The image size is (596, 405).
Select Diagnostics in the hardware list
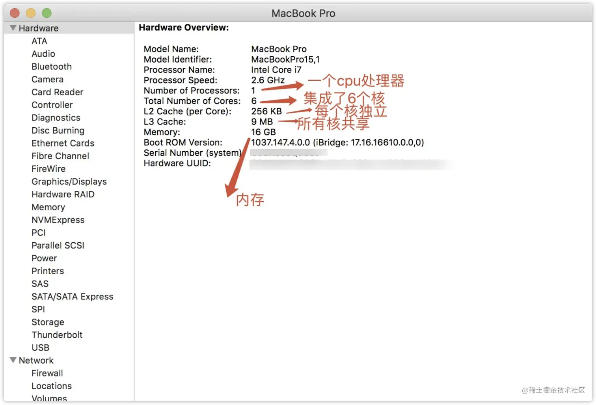56,118
